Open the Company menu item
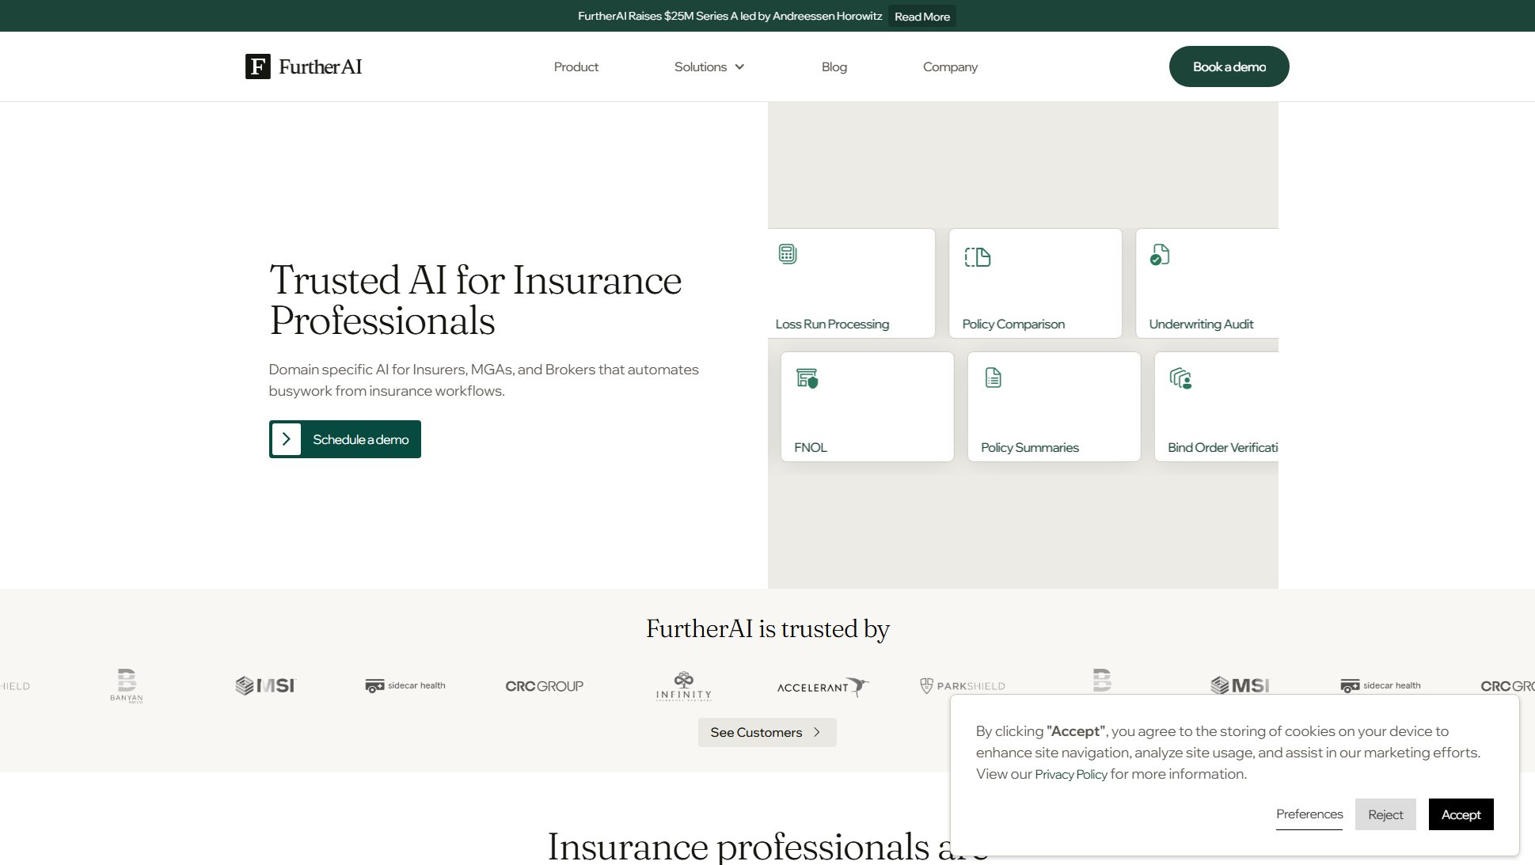 tap(949, 67)
